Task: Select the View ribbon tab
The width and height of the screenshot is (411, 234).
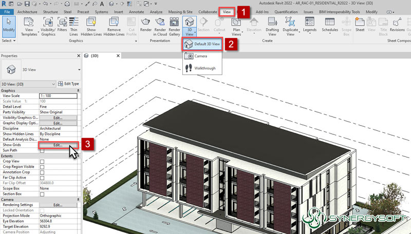Action: [227, 12]
